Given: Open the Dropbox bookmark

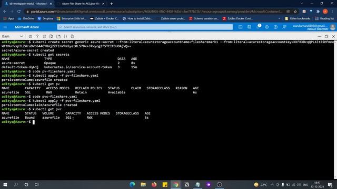Looking at the screenshot, I should tap(45, 19).
